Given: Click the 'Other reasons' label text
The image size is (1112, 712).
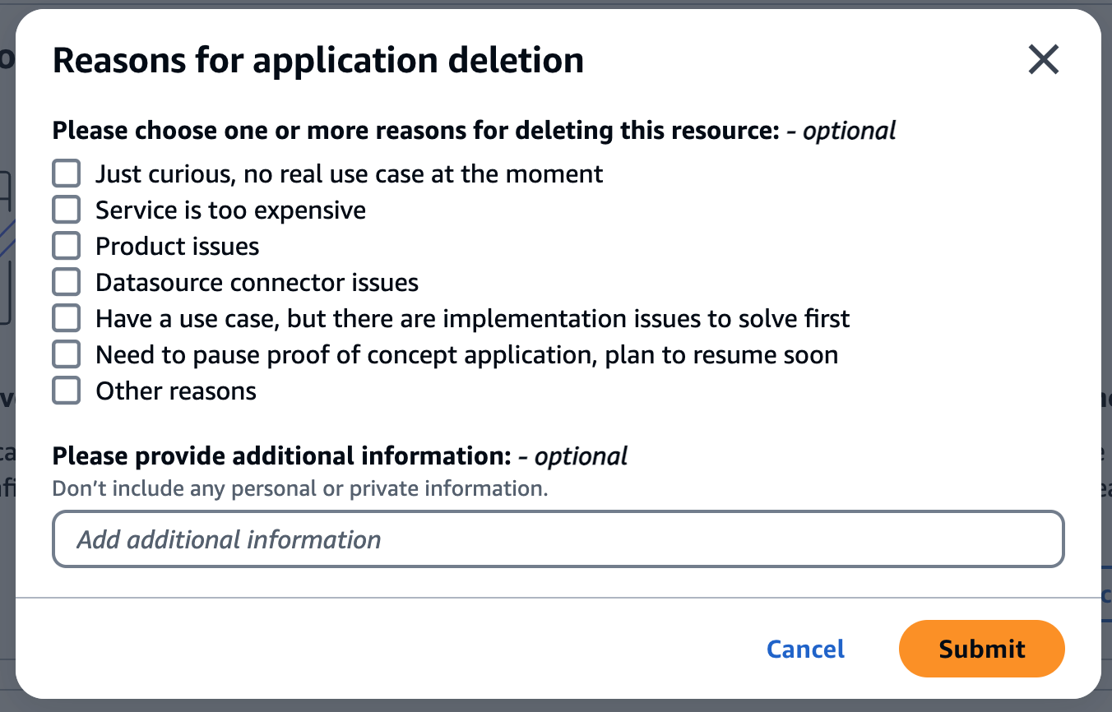Looking at the screenshot, I should click(176, 391).
